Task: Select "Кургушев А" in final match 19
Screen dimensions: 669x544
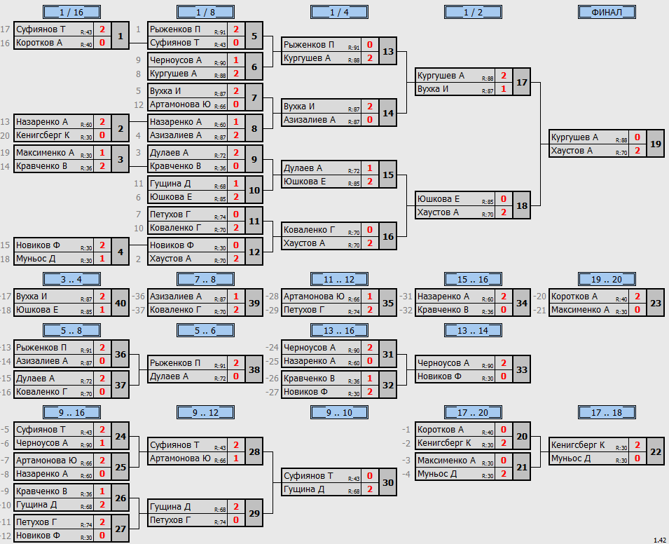Action: point(574,137)
